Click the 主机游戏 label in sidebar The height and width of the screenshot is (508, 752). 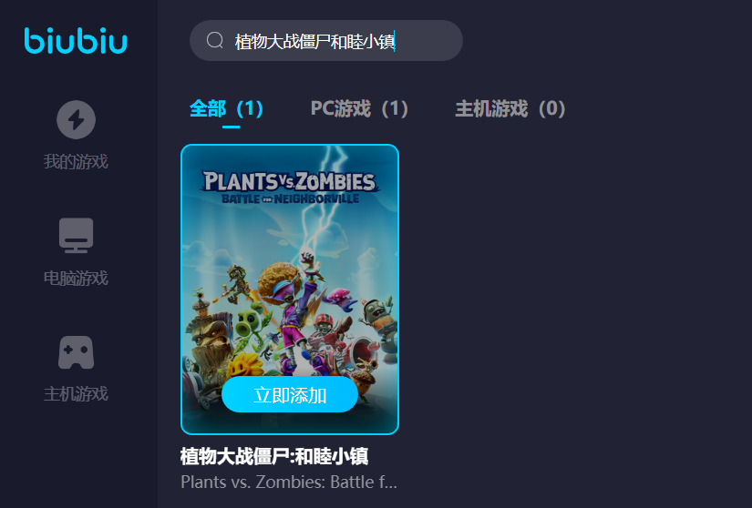pos(76,394)
